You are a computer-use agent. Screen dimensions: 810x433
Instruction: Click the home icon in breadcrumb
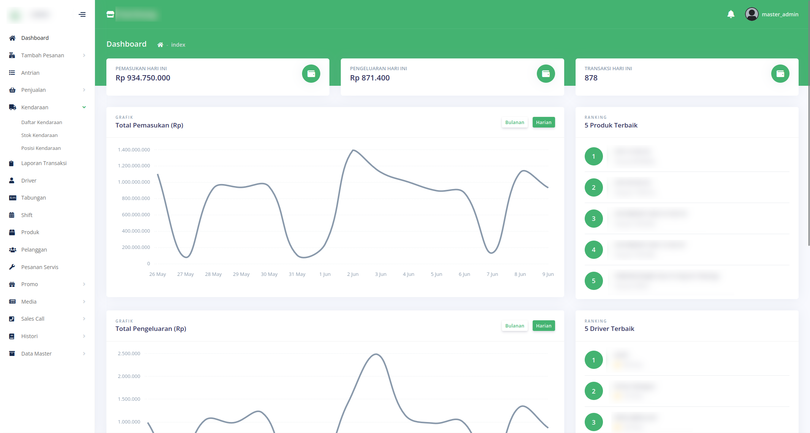tap(160, 45)
